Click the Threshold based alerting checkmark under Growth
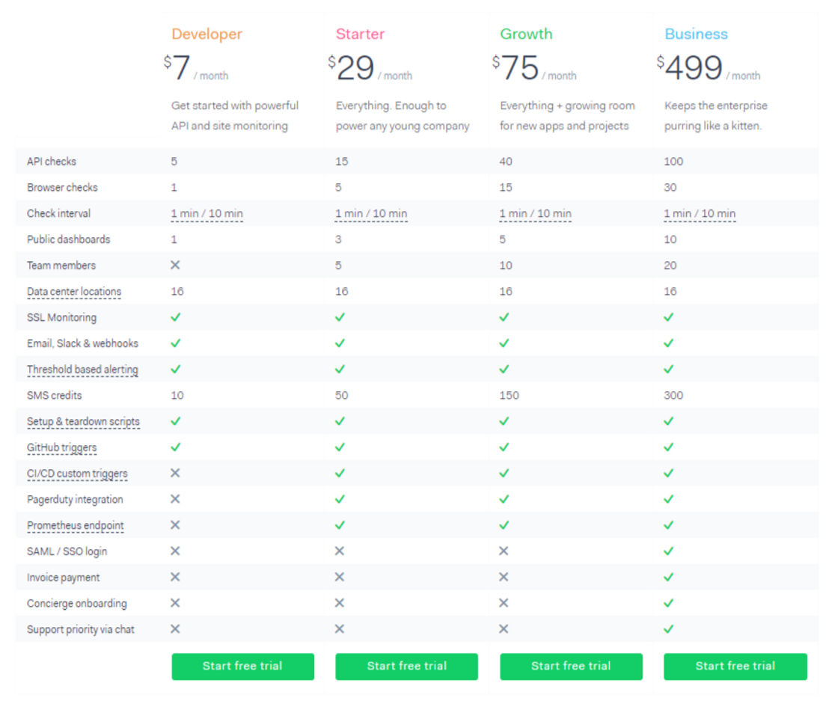Image resolution: width=829 pixels, height=701 pixels. 504,369
